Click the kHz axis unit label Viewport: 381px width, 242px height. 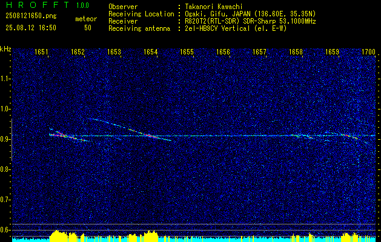5,49
